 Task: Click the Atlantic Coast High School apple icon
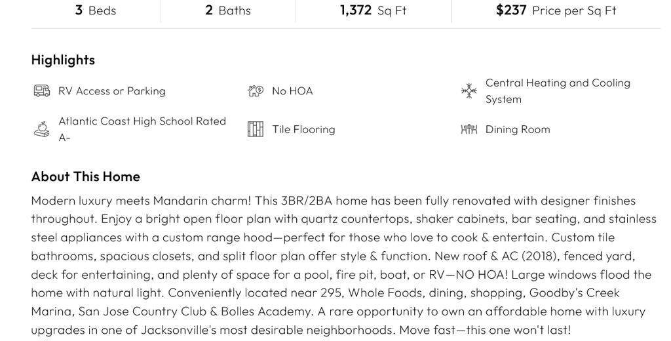click(x=41, y=129)
